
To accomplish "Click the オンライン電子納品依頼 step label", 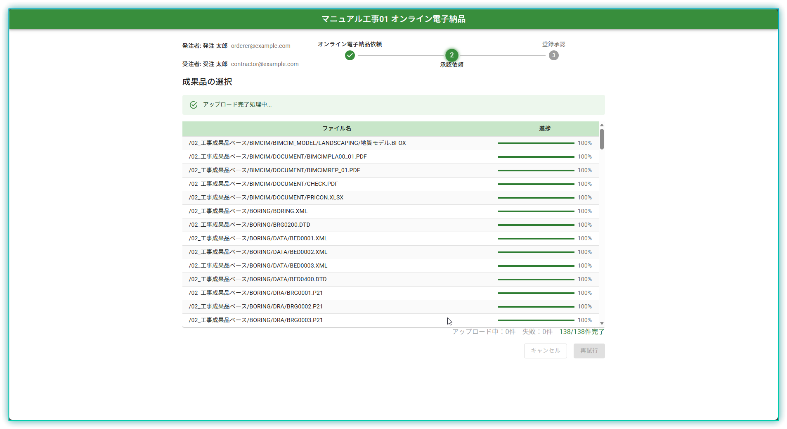I will pos(350,44).
